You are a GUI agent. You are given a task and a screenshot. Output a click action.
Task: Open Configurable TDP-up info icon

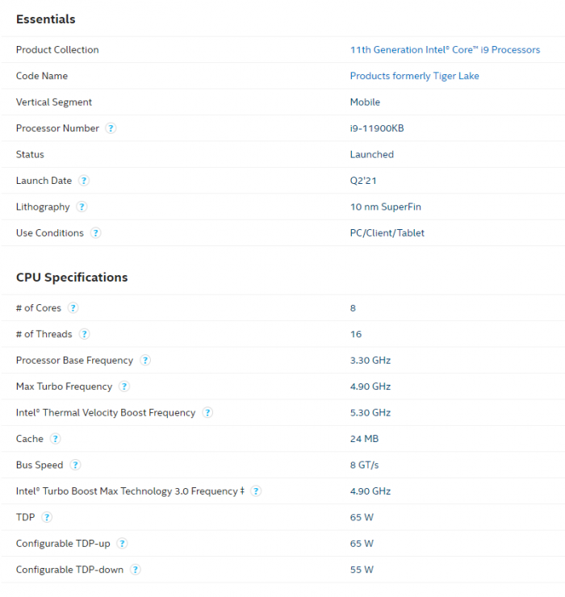(122, 544)
